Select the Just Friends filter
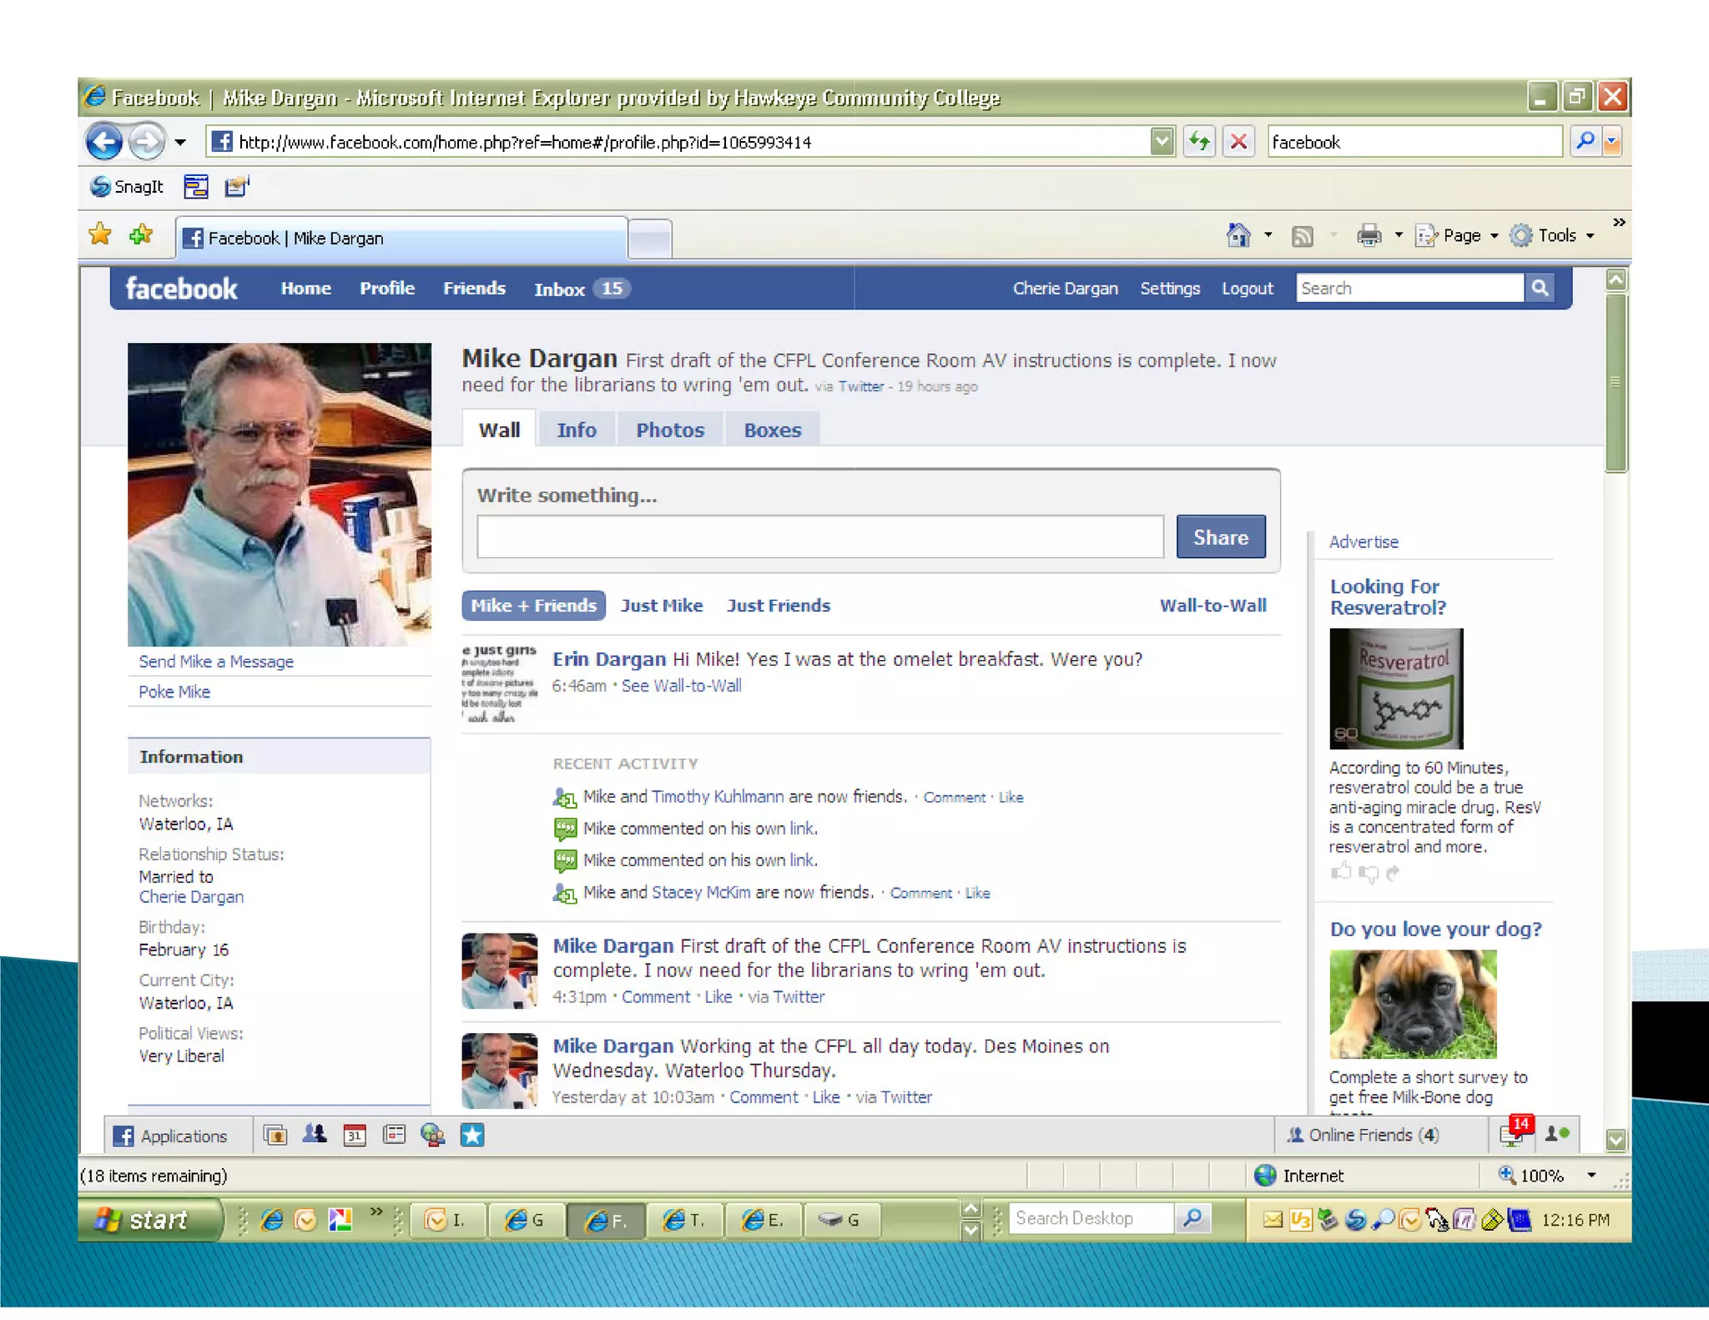 coord(779,606)
